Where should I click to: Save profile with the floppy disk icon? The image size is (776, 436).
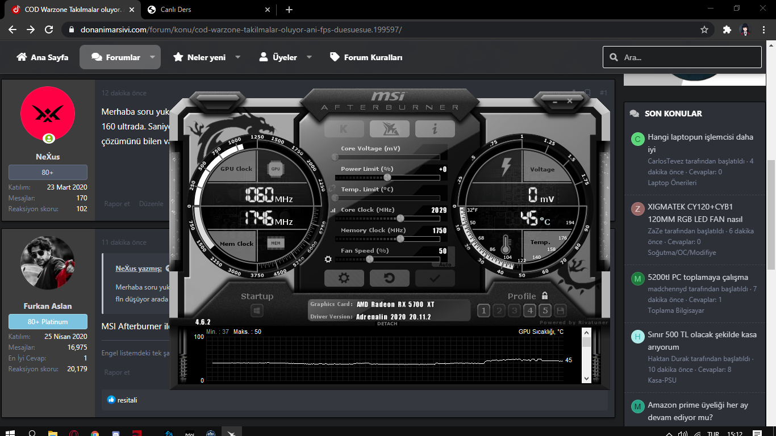click(x=560, y=311)
